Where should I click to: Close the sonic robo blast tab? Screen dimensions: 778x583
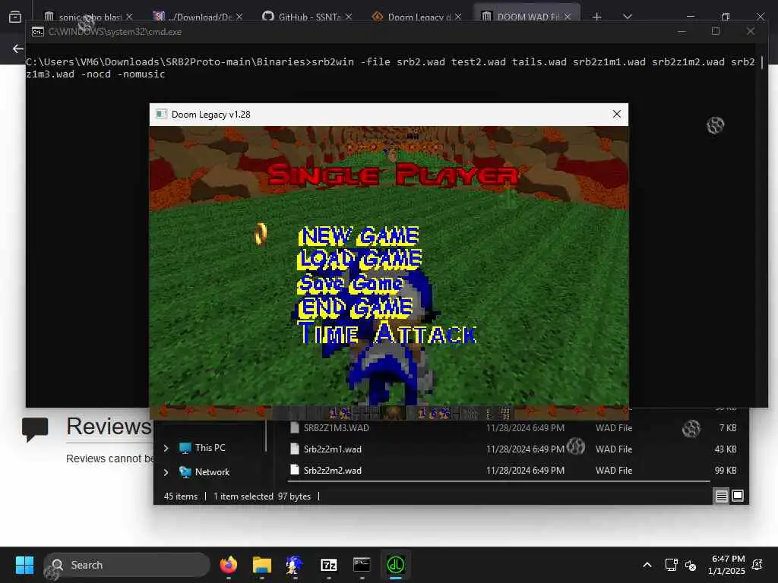[129, 17]
